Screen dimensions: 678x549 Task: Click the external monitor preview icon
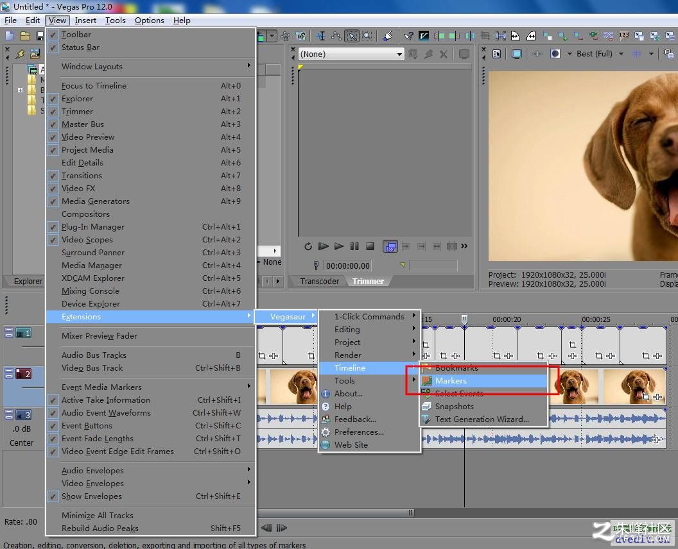click(516, 54)
